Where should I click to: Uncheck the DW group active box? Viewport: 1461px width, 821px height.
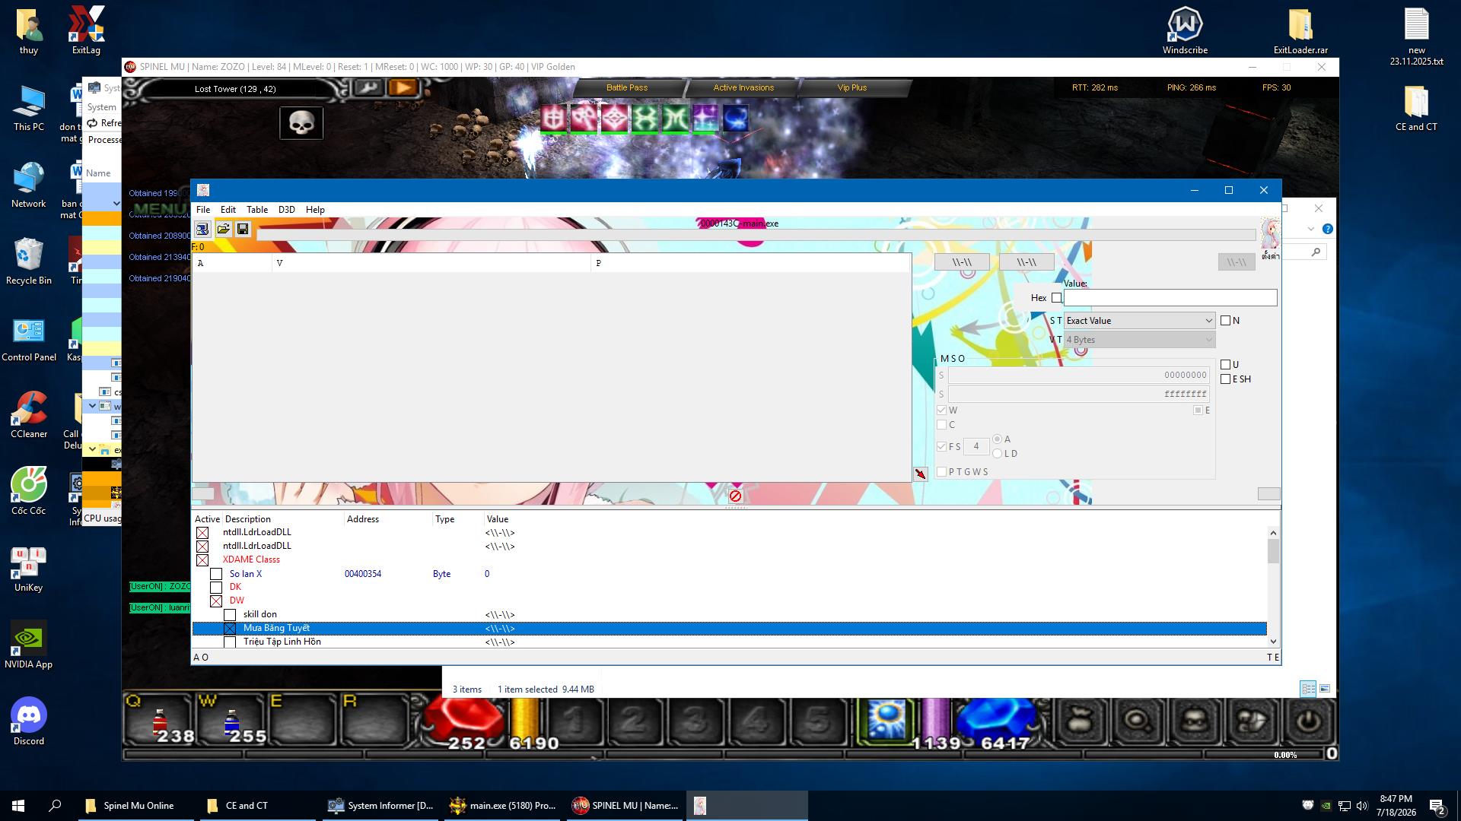pos(216,601)
